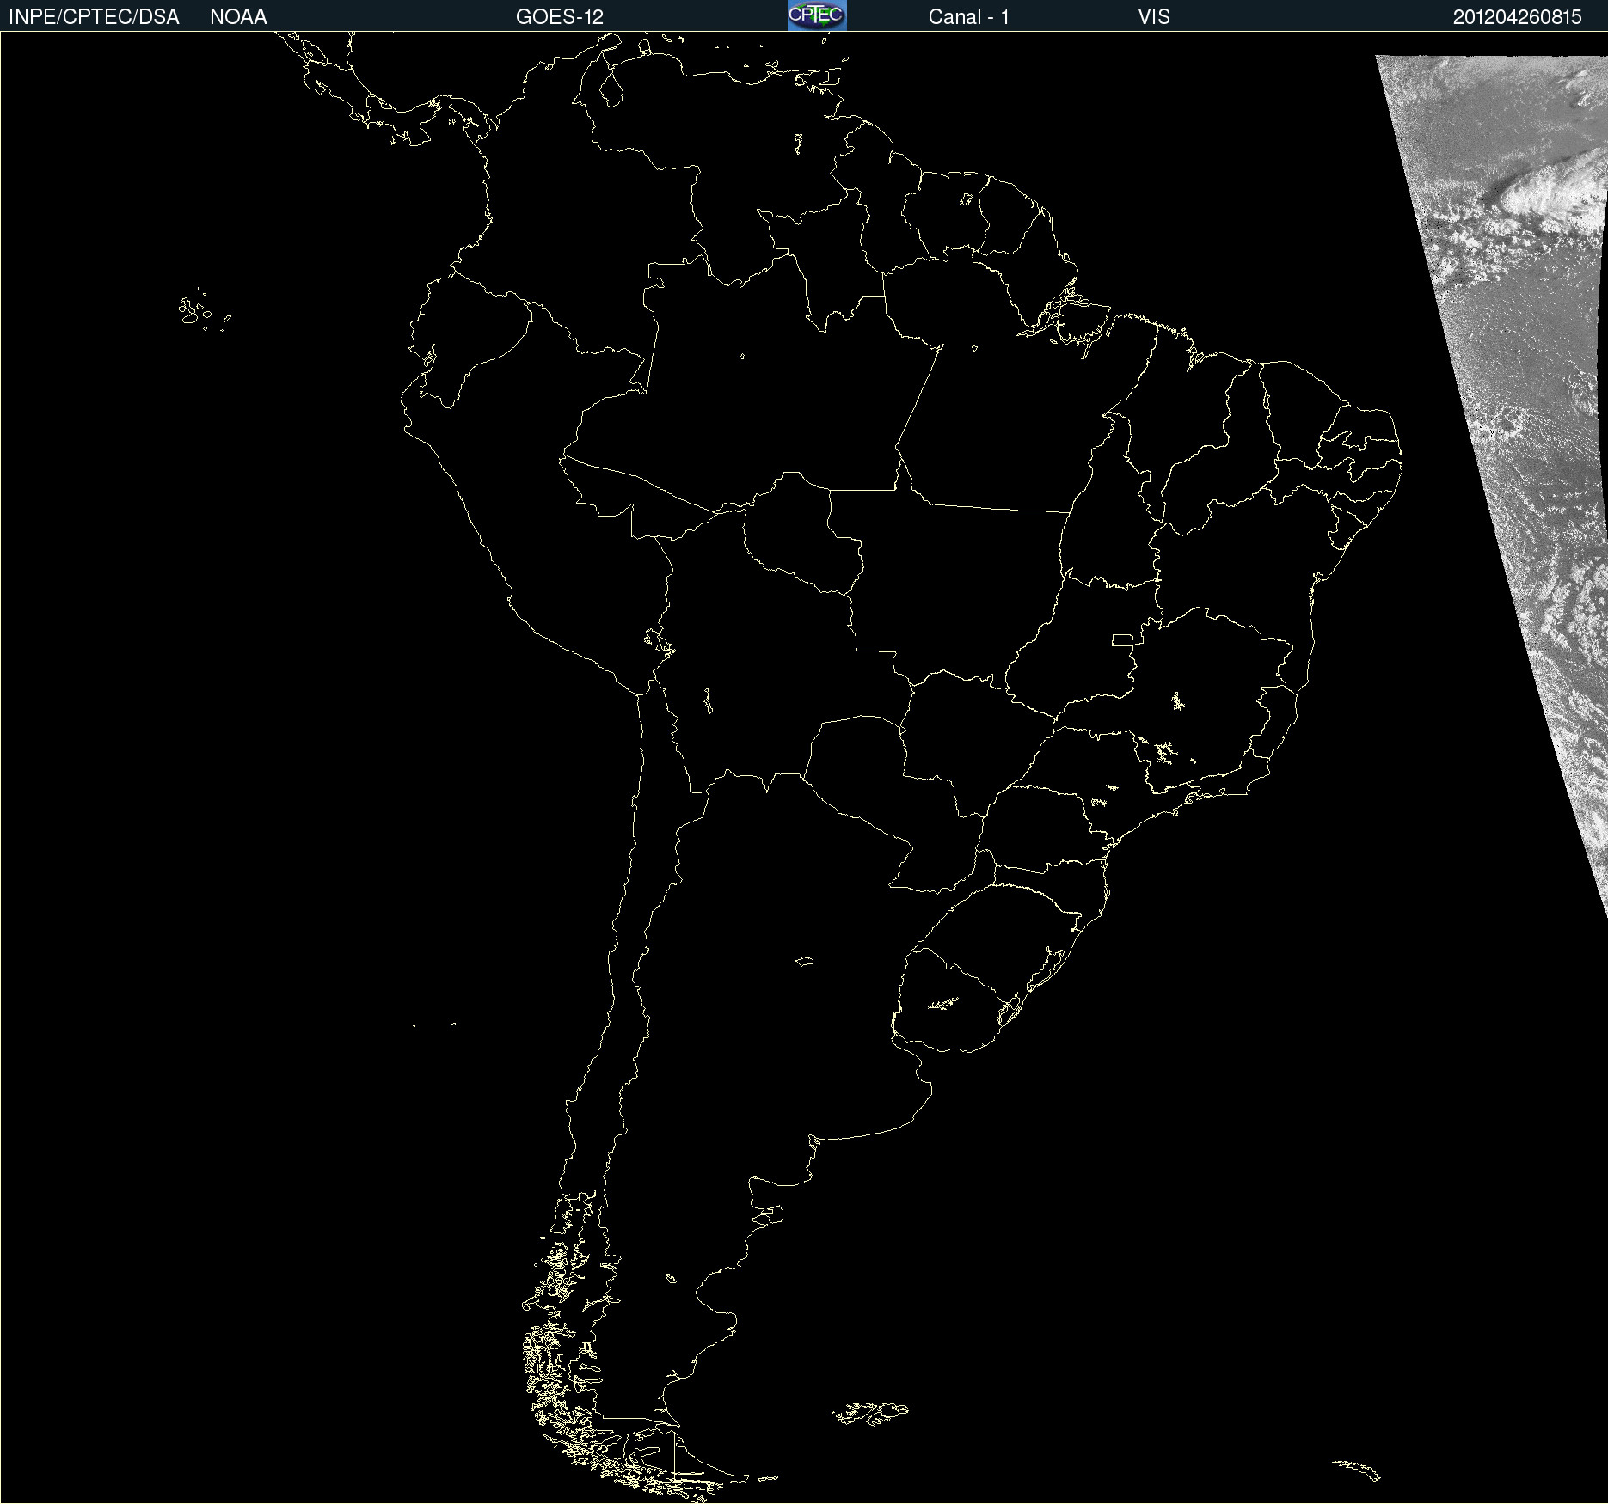Click the VIS channel label
The image size is (1608, 1504).
point(1154,17)
